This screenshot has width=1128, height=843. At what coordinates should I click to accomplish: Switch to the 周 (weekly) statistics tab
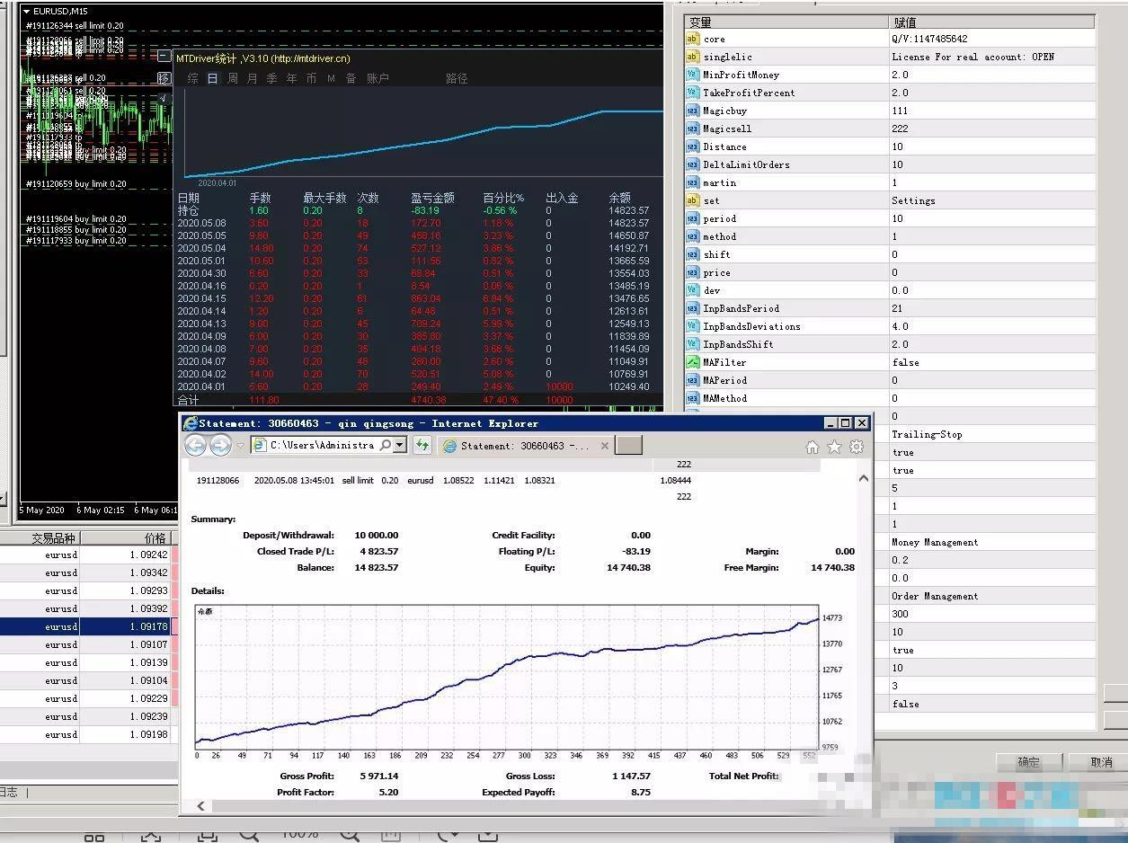(233, 79)
